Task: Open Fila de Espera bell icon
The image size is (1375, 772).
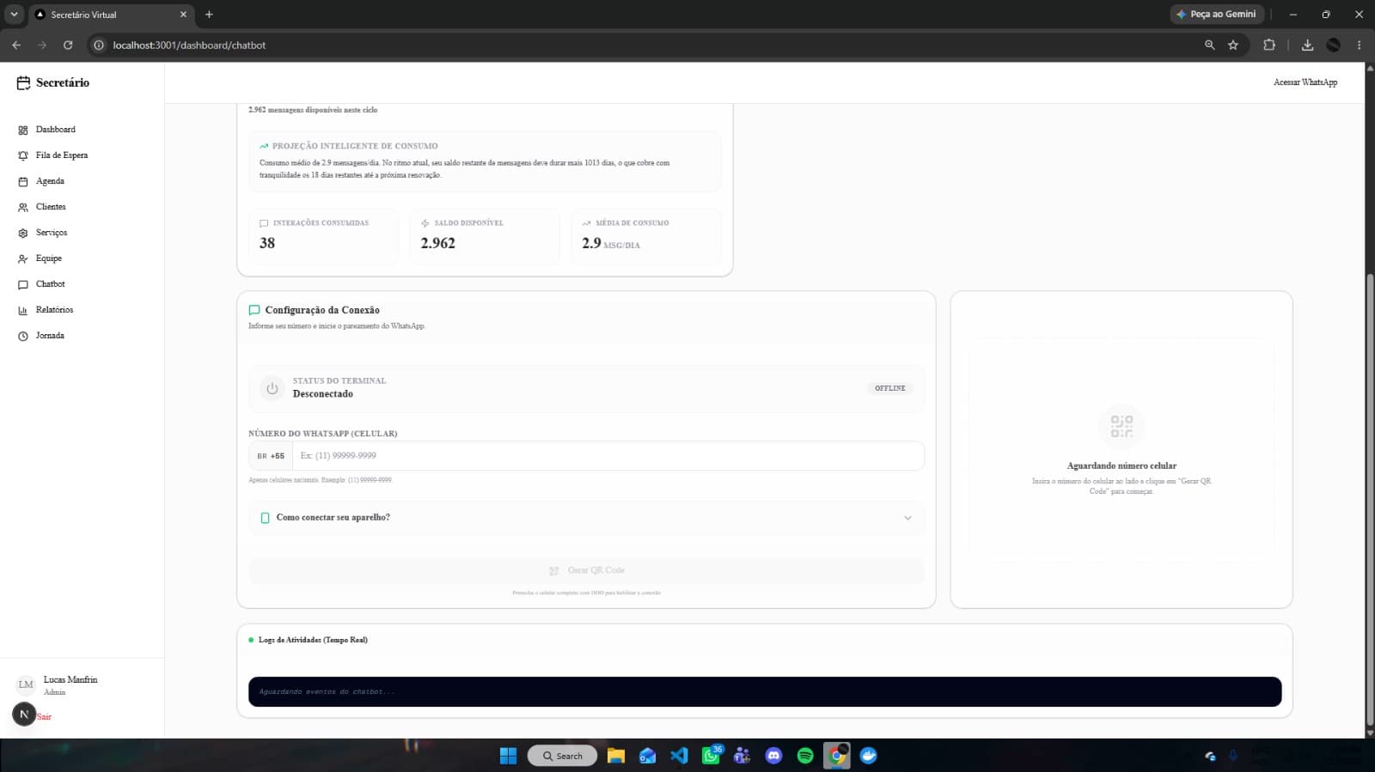Action: point(23,155)
